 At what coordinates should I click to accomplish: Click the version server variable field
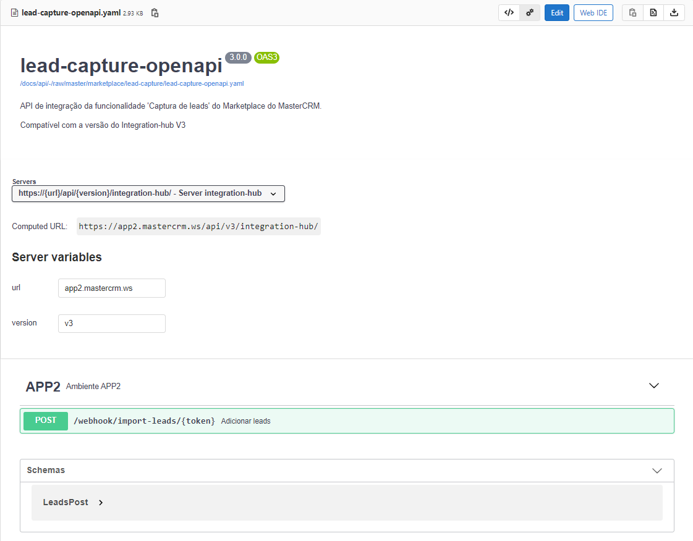pos(112,323)
